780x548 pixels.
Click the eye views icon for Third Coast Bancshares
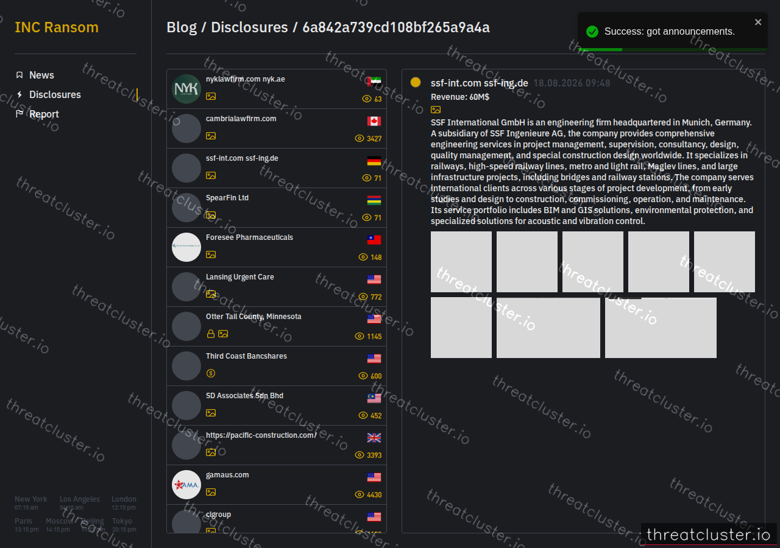363,376
